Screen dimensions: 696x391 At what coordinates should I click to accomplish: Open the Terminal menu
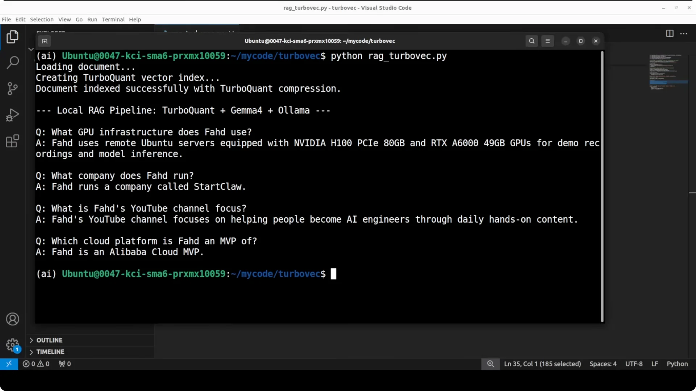point(113,20)
